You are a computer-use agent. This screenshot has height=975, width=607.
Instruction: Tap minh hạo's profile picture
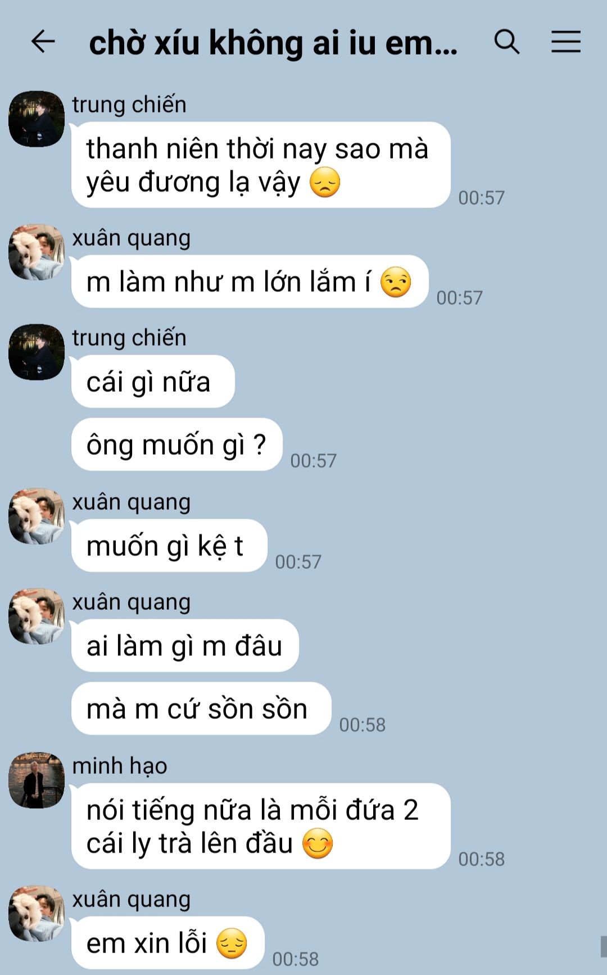(37, 781)
